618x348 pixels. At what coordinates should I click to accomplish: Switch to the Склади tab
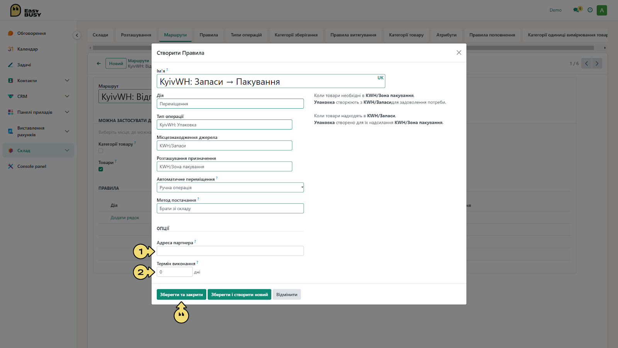(100, 35)
